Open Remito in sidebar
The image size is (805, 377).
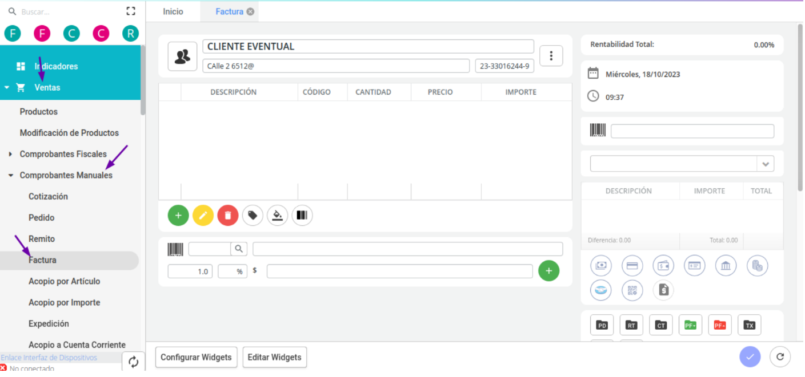[x=42, y=239]
